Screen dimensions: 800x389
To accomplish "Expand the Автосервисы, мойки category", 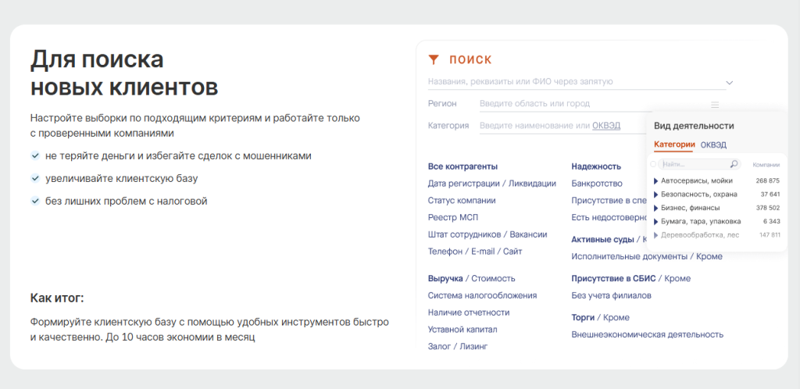I will coord(655,181).
